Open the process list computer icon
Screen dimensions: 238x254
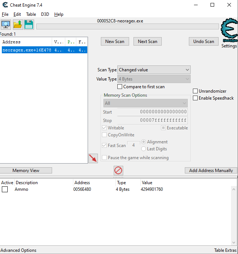[x=6, y=25]
